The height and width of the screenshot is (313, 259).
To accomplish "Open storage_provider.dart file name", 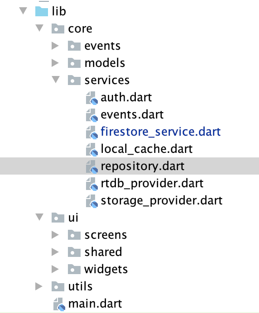I will click(162, 201).
